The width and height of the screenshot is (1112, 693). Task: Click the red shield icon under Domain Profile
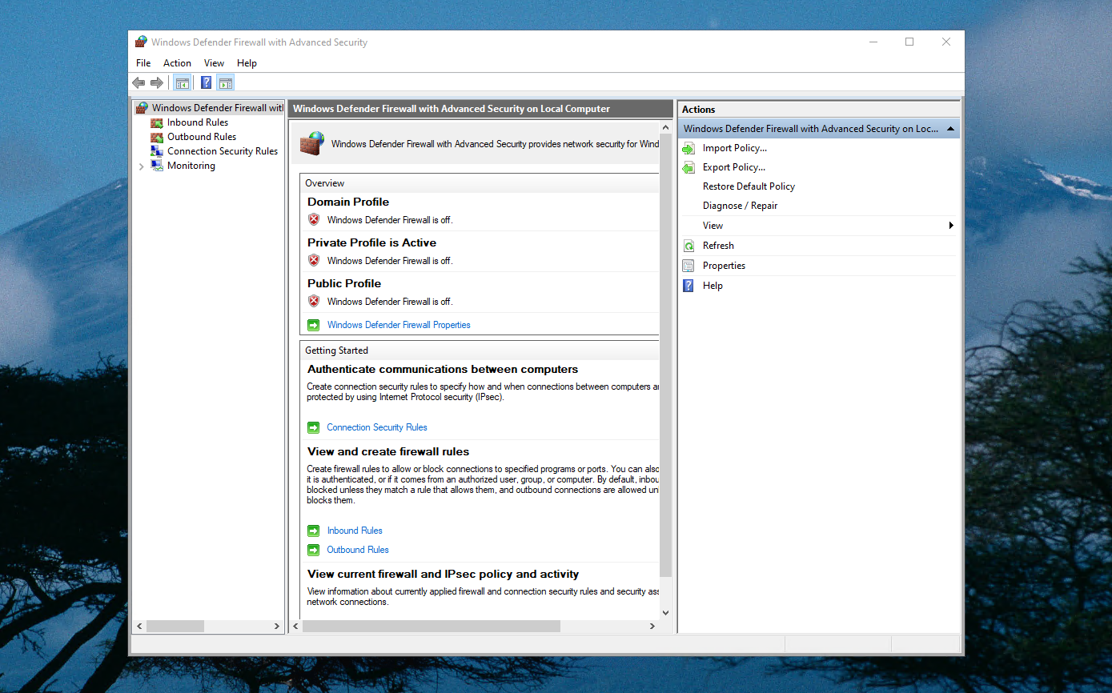pyautogui.click(x=314, y=219)
